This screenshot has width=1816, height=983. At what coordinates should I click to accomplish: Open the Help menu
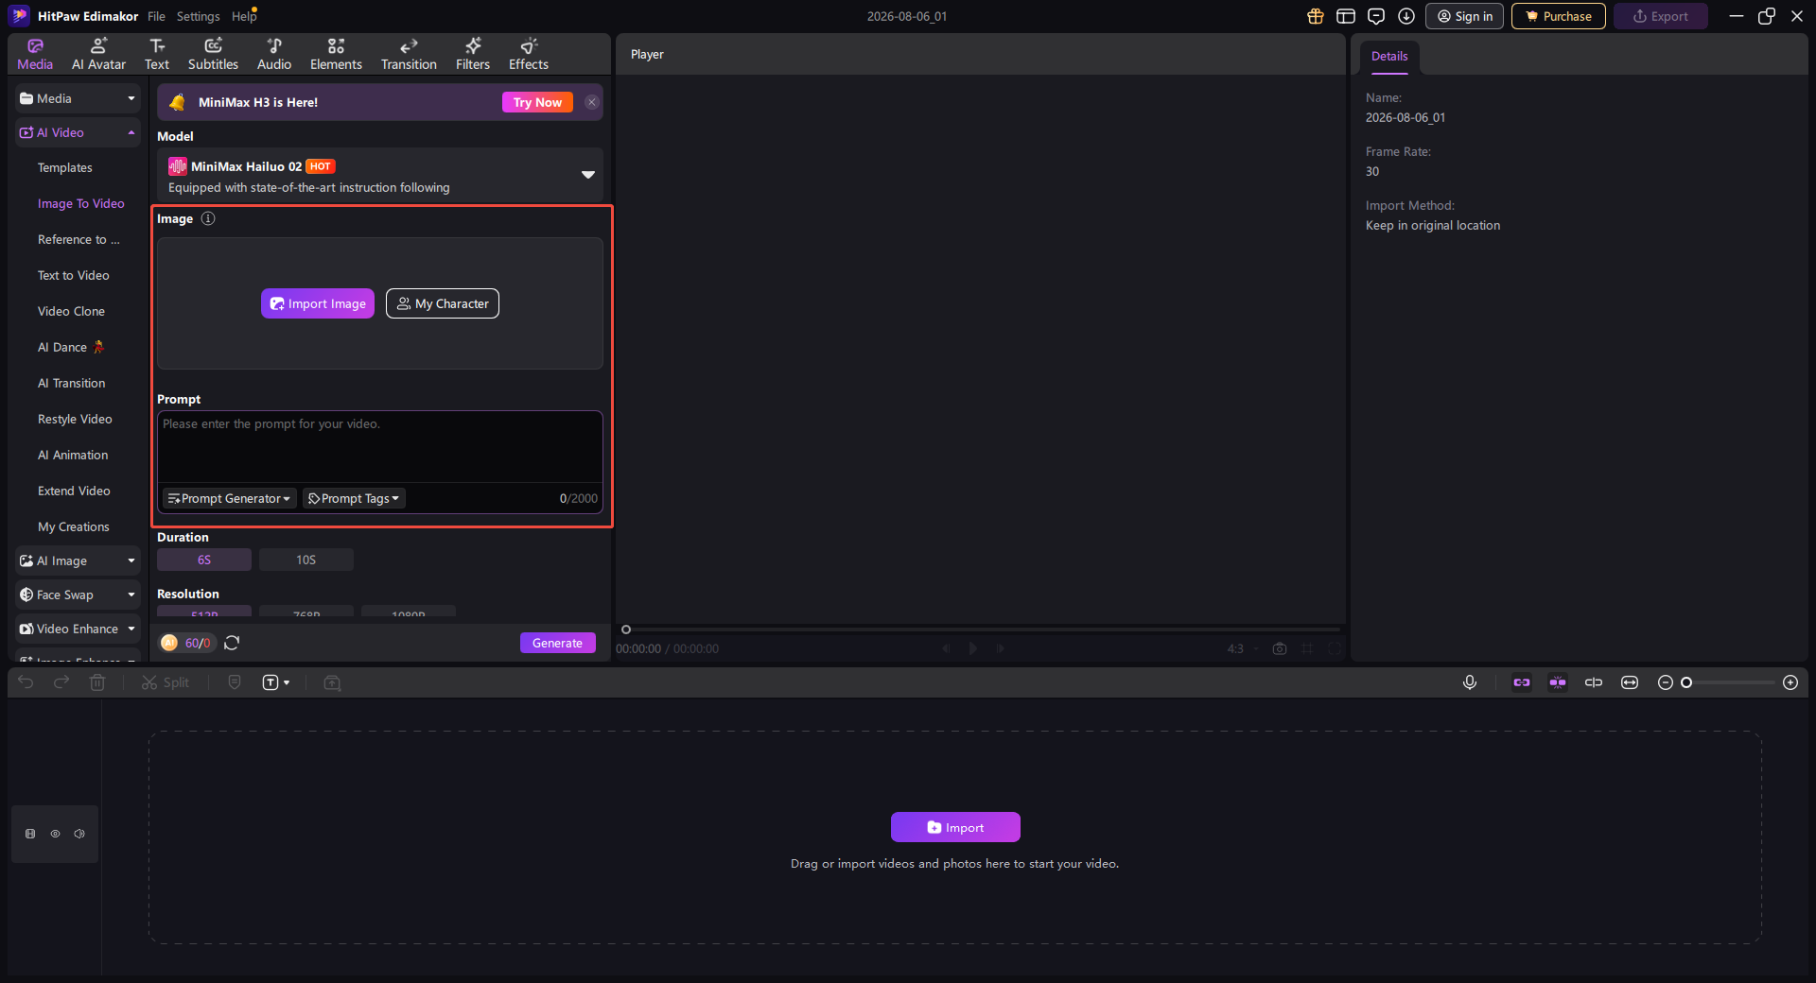click(x=243, y=16)
